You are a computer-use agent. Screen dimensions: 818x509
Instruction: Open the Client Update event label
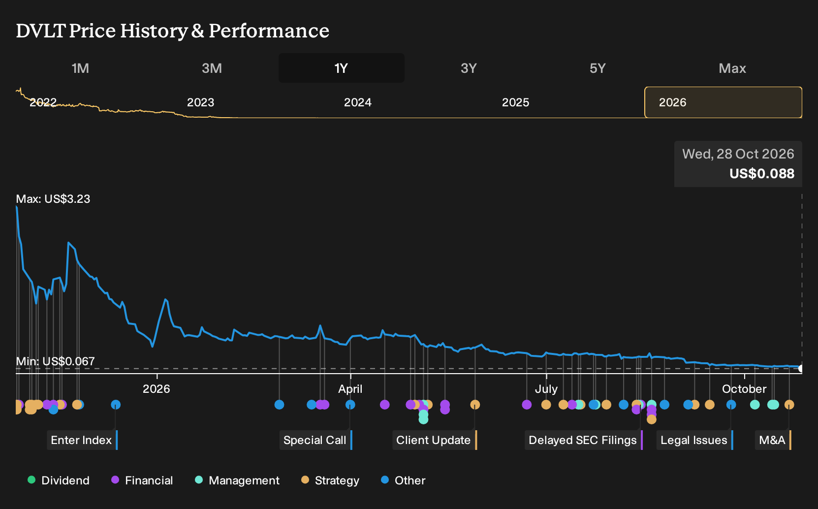pos(434,440)
